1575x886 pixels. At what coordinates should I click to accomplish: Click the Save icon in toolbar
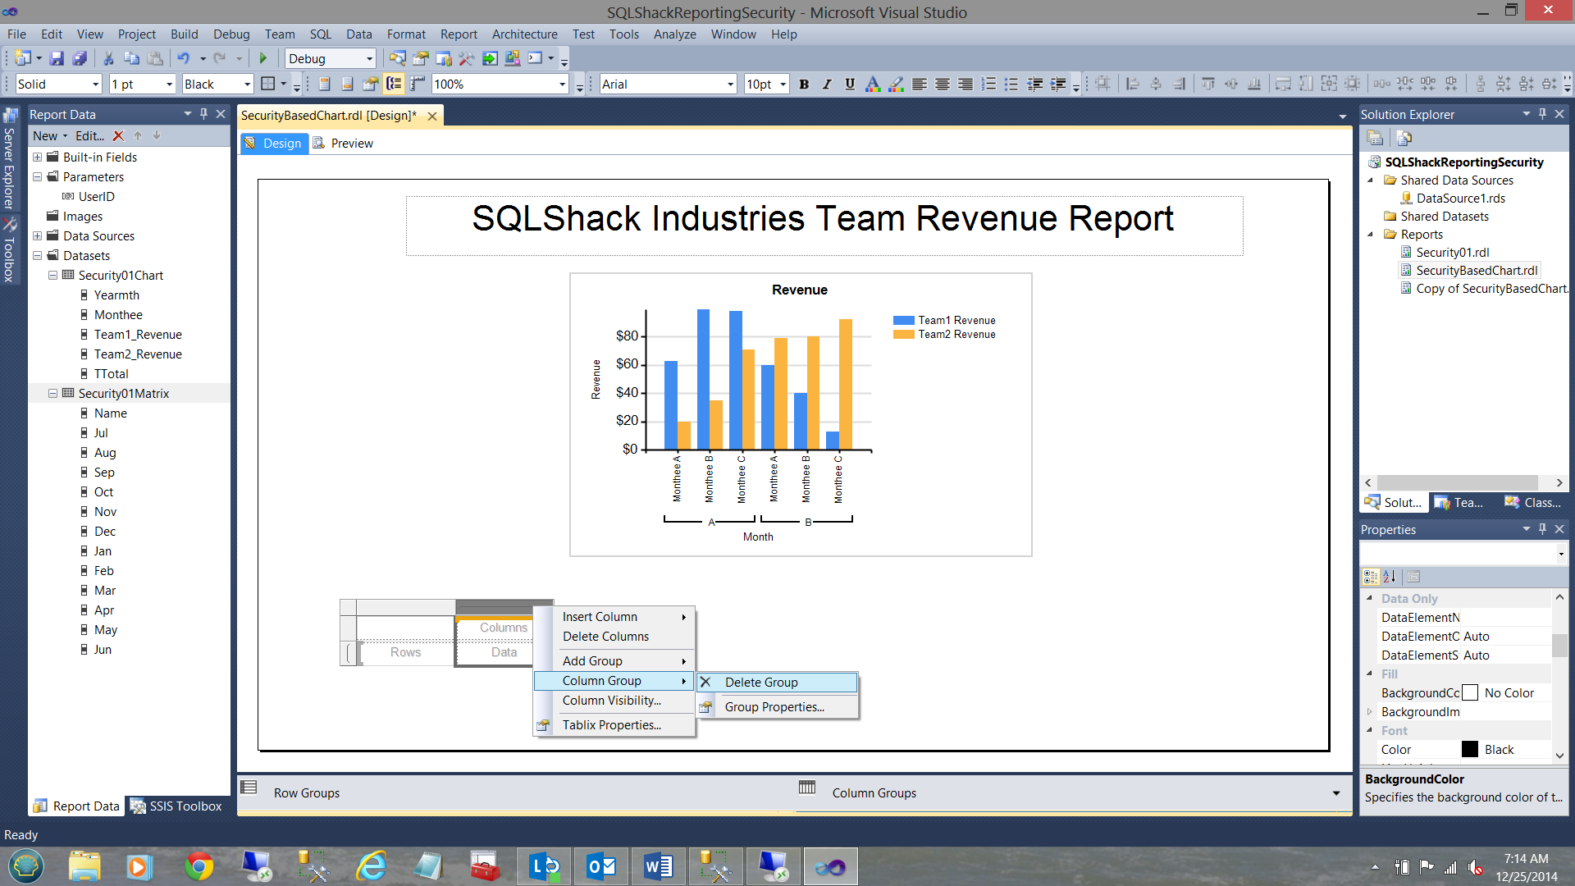click(57, 58)
